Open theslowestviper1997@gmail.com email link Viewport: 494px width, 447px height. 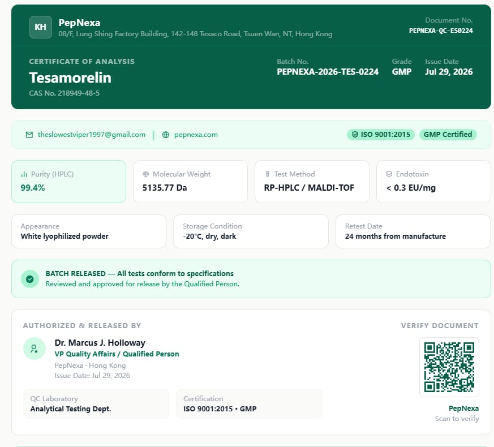(x=92, y=135)
